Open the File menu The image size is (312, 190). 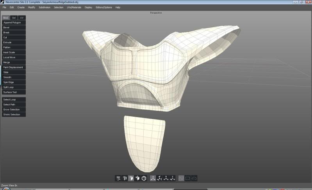click(x=4, y=7)
